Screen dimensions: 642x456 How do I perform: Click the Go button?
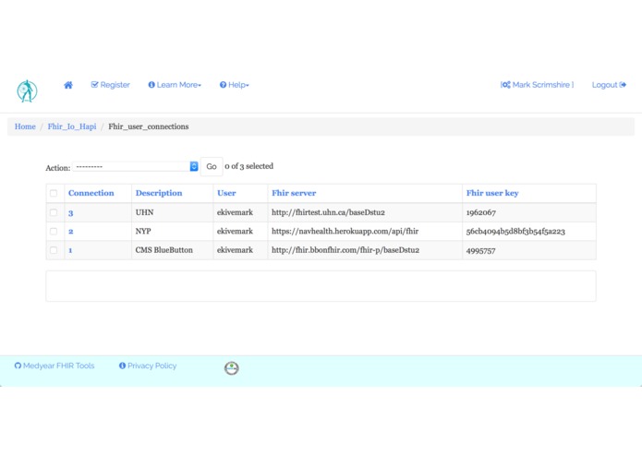coord(212,166)
